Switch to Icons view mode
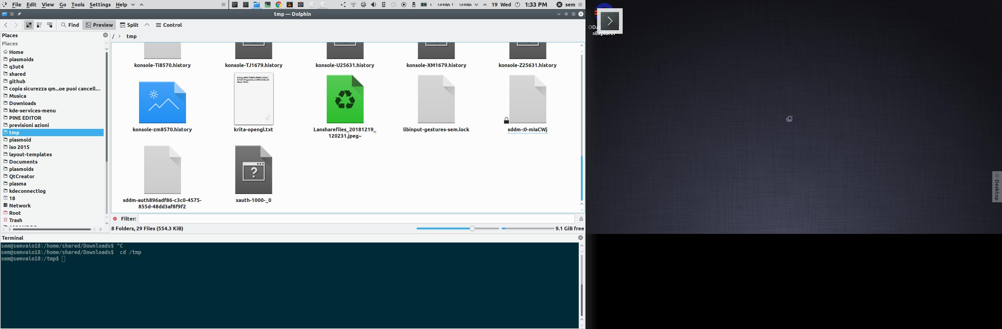Screen dimensions: 1002x329 pos(29,25)
